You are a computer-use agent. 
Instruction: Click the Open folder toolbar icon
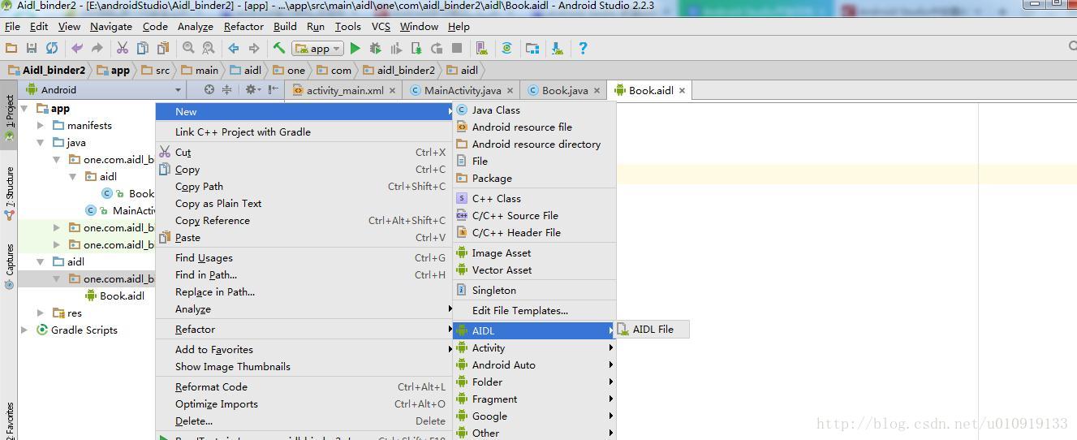[x=11, y=49]
